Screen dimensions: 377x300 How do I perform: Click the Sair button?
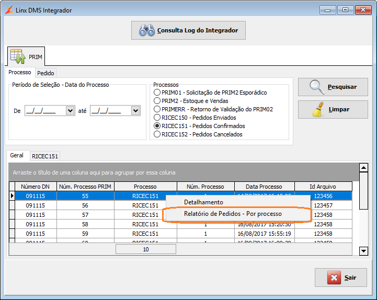tap(341, 278)
